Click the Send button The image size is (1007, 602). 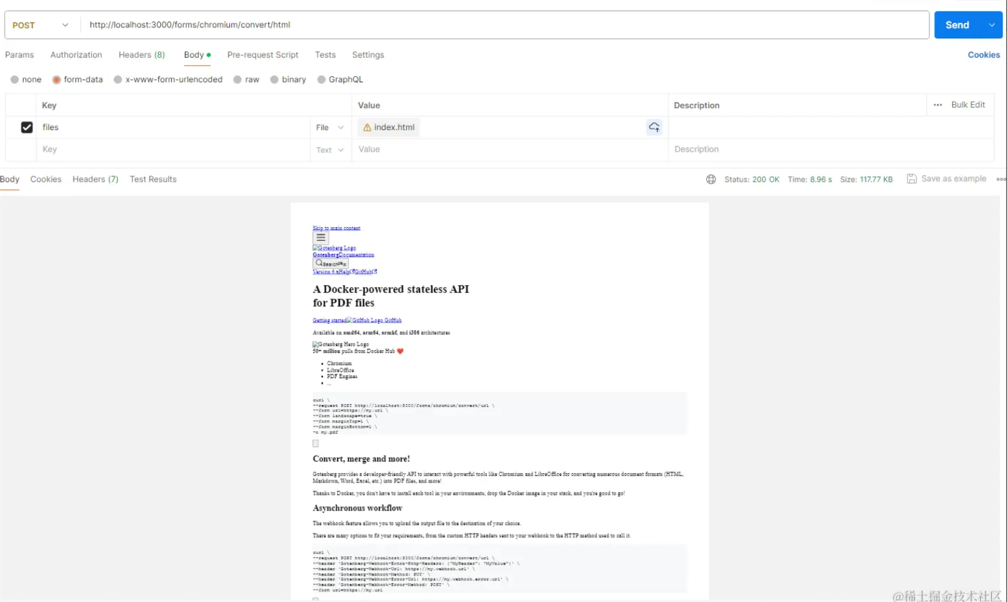pos(957,25)
